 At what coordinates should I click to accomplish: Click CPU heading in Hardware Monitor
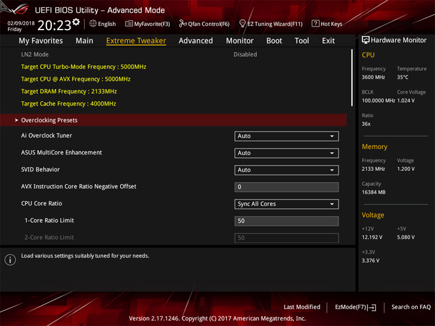click(x=368, y=55)
